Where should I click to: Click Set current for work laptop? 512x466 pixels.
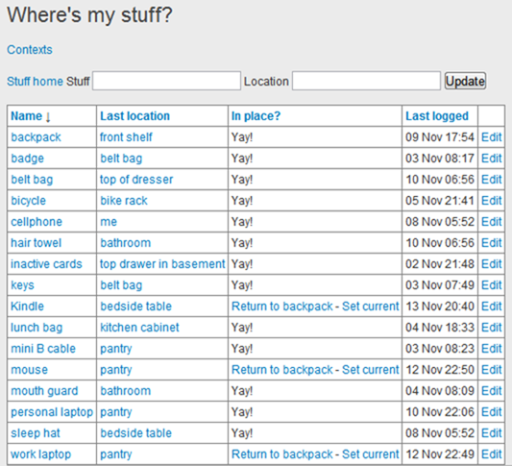coord(370,454)
